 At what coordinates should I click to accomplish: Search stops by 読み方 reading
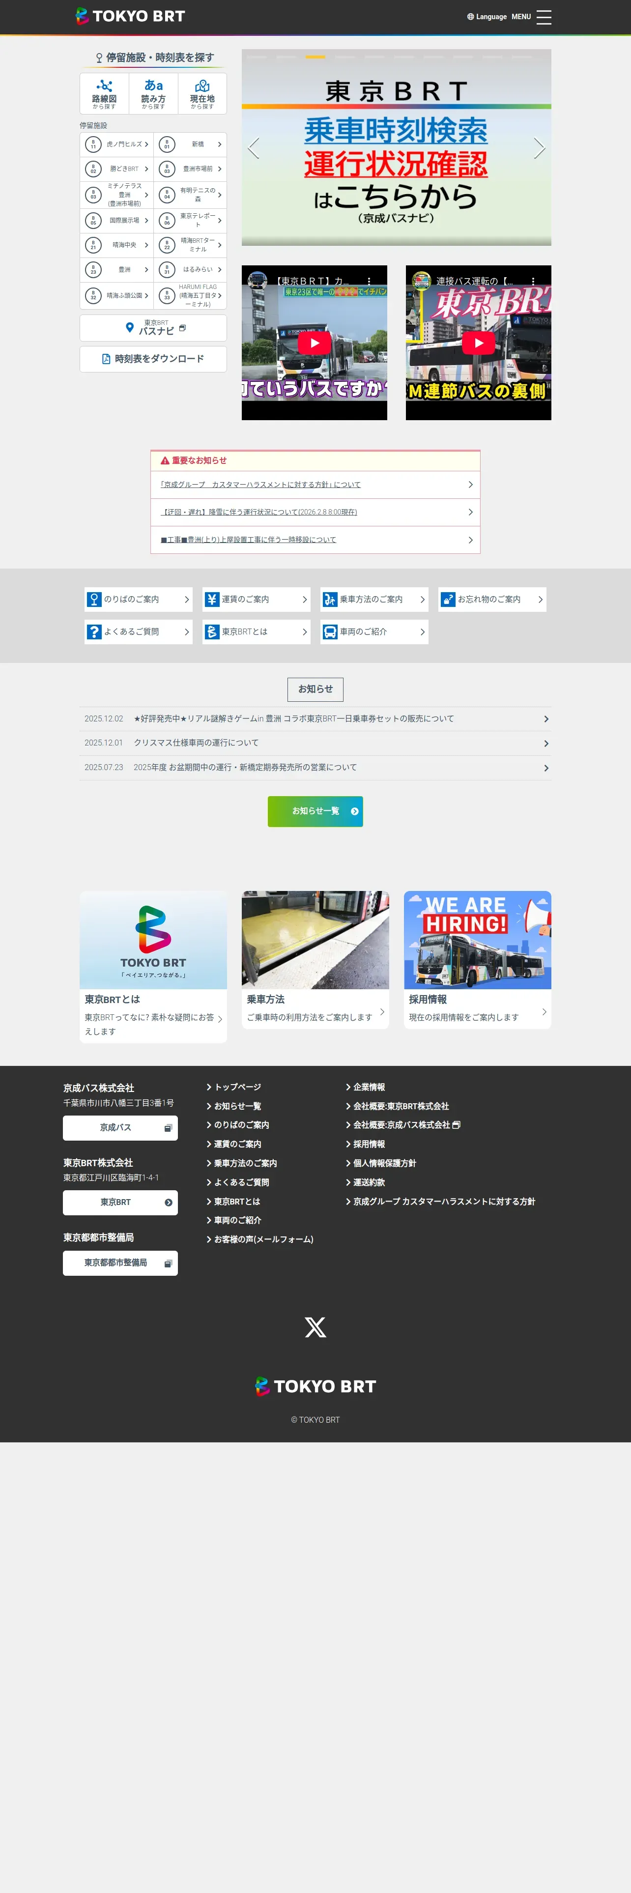[153, 93]
